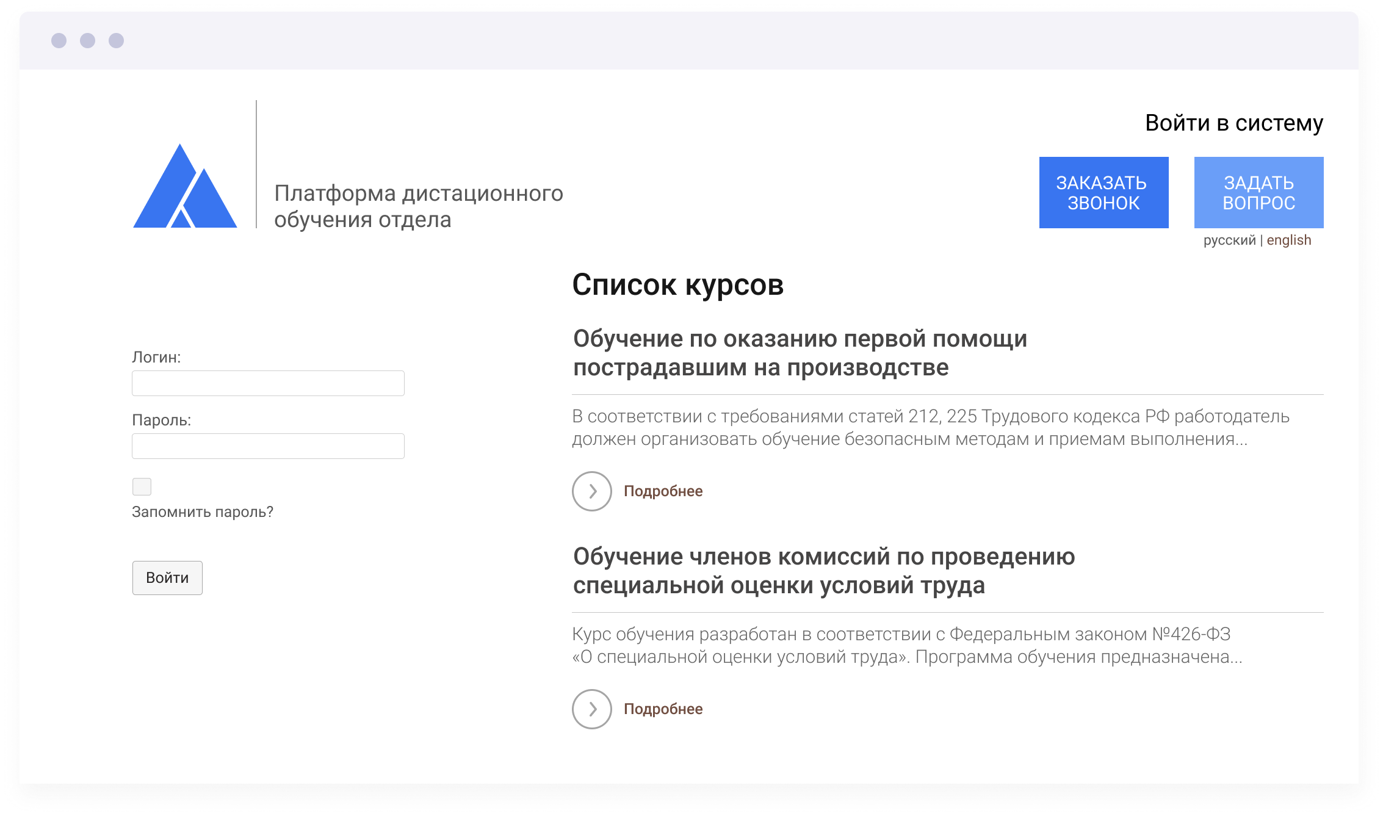Click first window dot in title bar

[x=59, y=40]
